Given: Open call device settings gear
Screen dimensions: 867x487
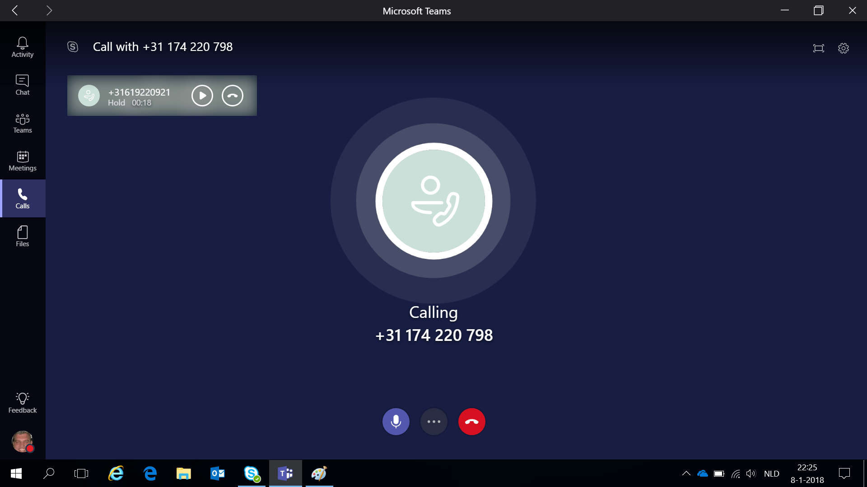Looking at the screenshot, I should (x=844, y=48).
